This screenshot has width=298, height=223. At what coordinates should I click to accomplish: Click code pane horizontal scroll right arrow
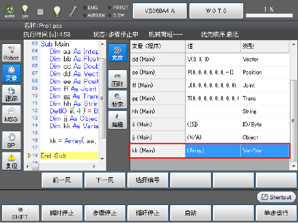tap(94, 166)
